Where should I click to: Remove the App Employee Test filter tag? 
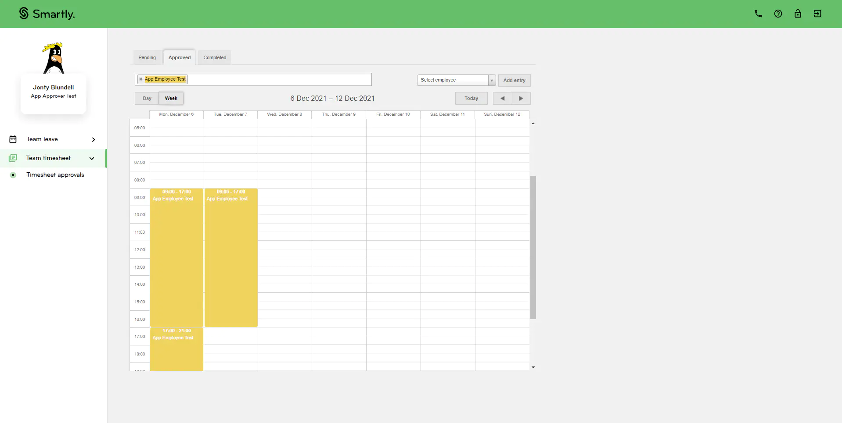[140, 79]
